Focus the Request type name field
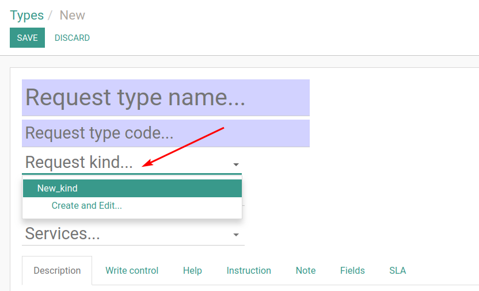This screenshot has width=479, height=291. point(166,98)
